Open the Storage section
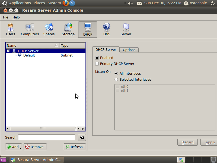The height and width of the screenshot is (163, 217). 68,30
